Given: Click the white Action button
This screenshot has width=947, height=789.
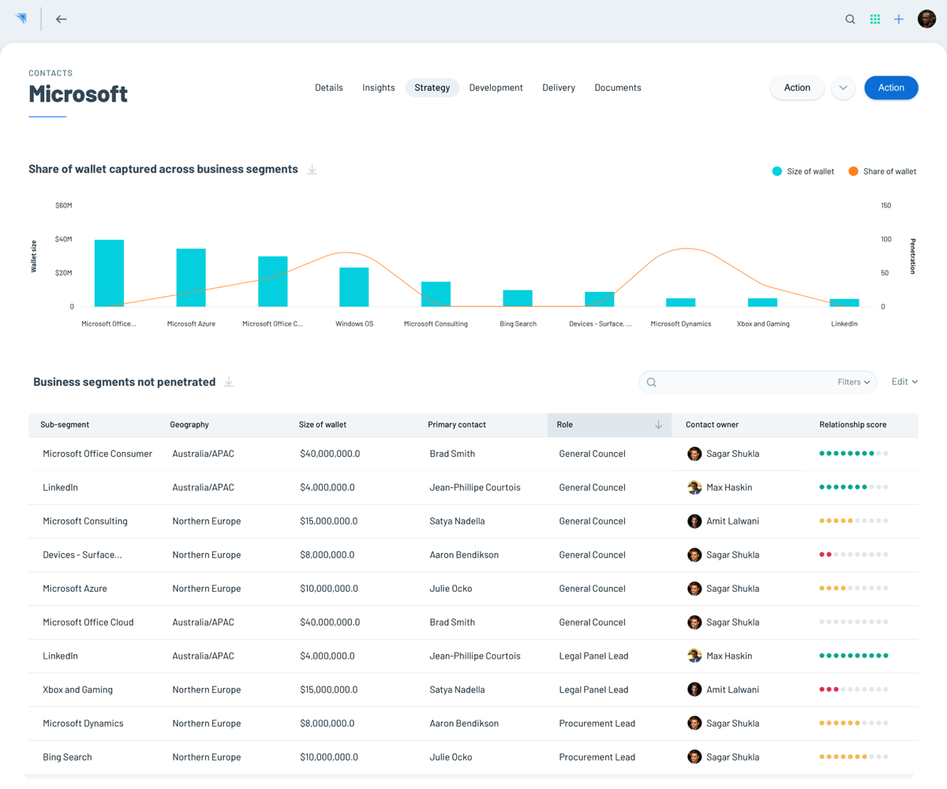Looking at the screenshot, I should (797, 88).
